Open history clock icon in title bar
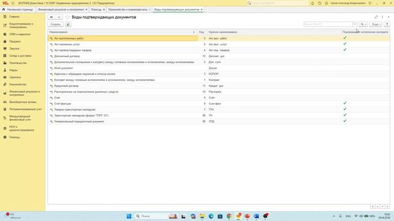 click(320, 3)
